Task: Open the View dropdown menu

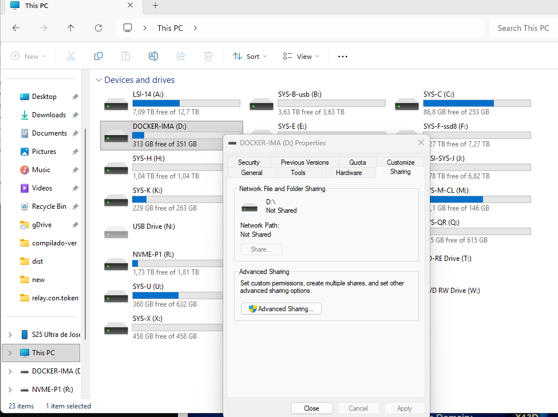Action: [300, 56]
